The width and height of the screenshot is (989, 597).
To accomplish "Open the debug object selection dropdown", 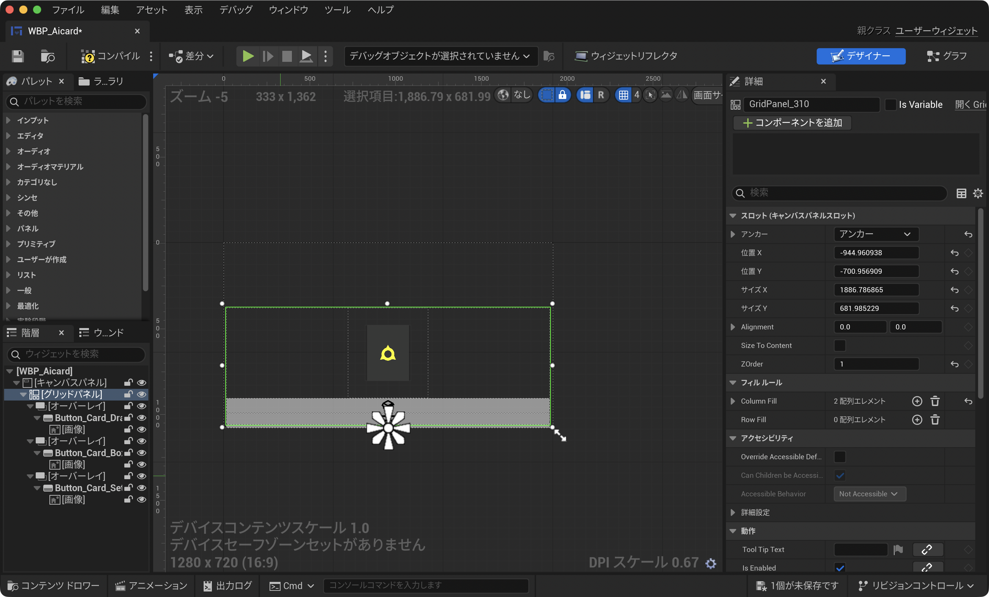I will [440, 56].
